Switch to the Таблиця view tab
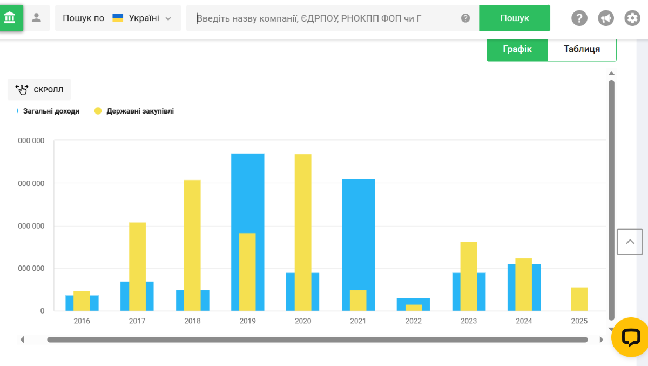Viewport: 648px width, 366px height. [582, 49]
